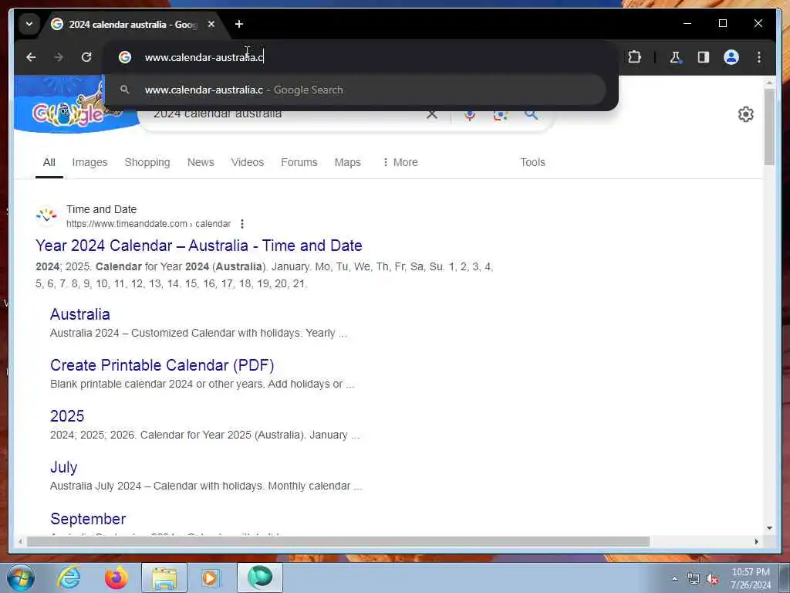790x593 pixels.
Task: Select the 2024 calendar australia tab
Action: [133, 24]
